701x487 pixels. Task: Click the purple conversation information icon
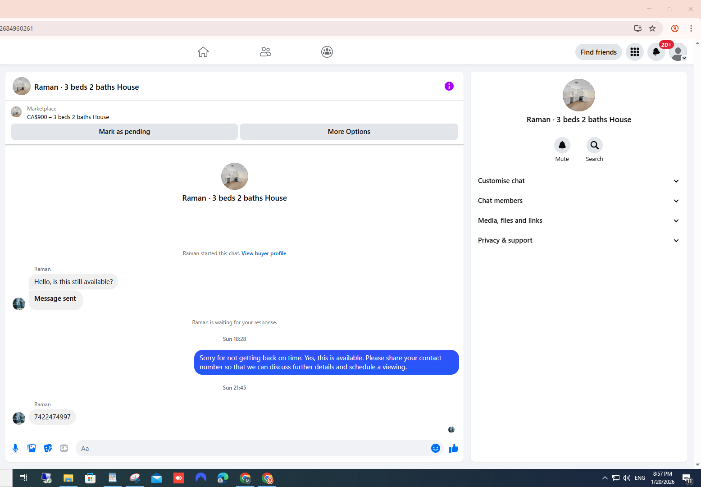click(449, 86)
